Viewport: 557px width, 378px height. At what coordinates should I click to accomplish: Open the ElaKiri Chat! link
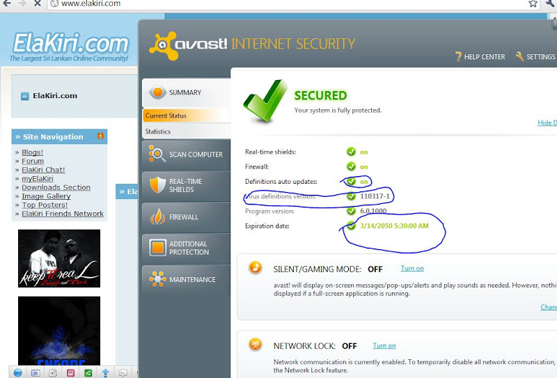coord(43,170)
